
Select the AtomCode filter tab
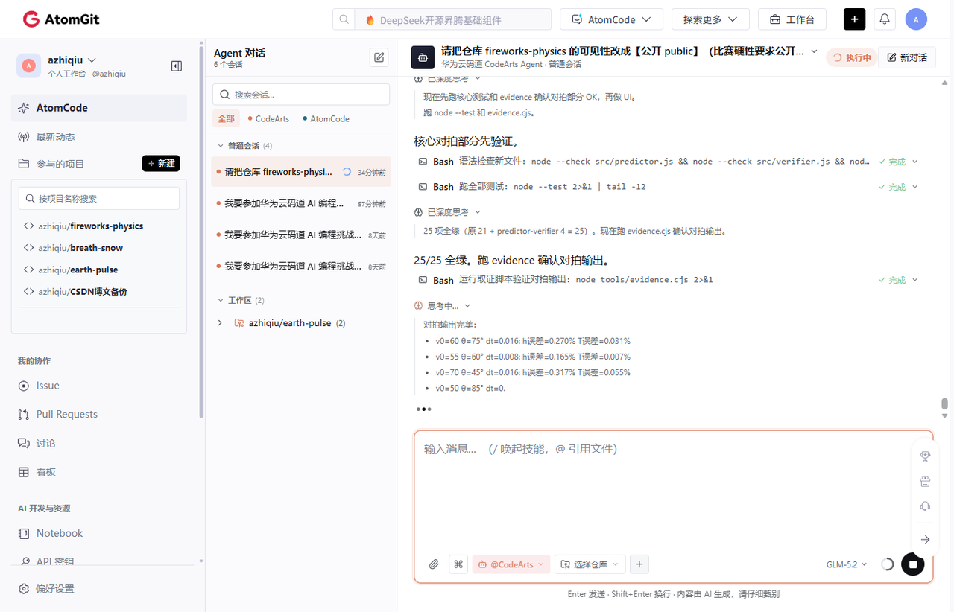326,118
